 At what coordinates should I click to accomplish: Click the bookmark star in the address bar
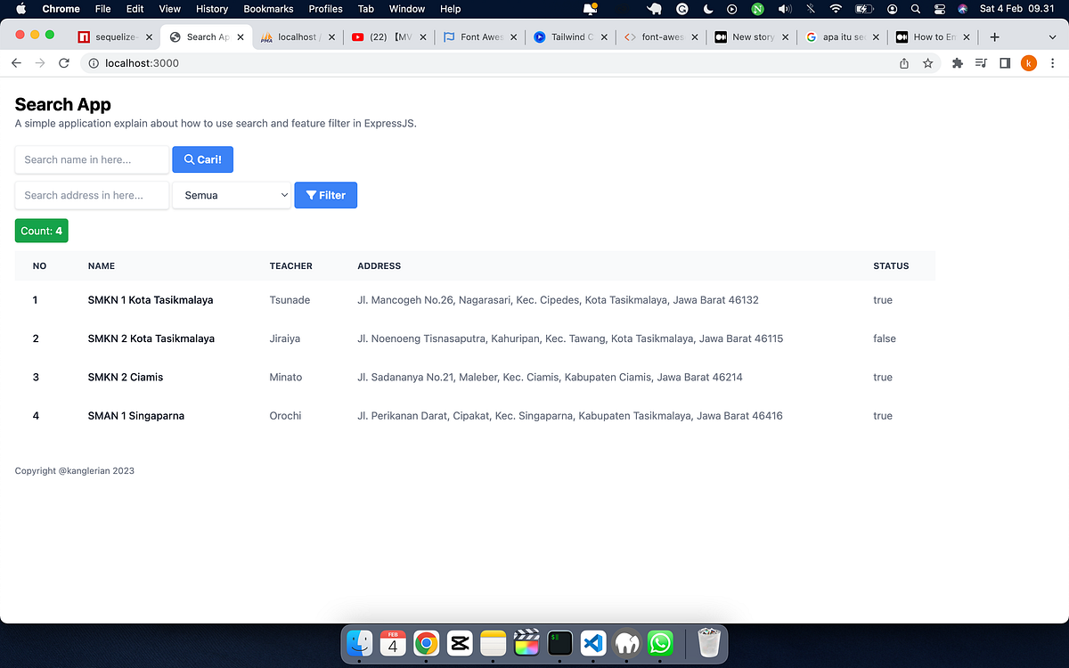928,63
